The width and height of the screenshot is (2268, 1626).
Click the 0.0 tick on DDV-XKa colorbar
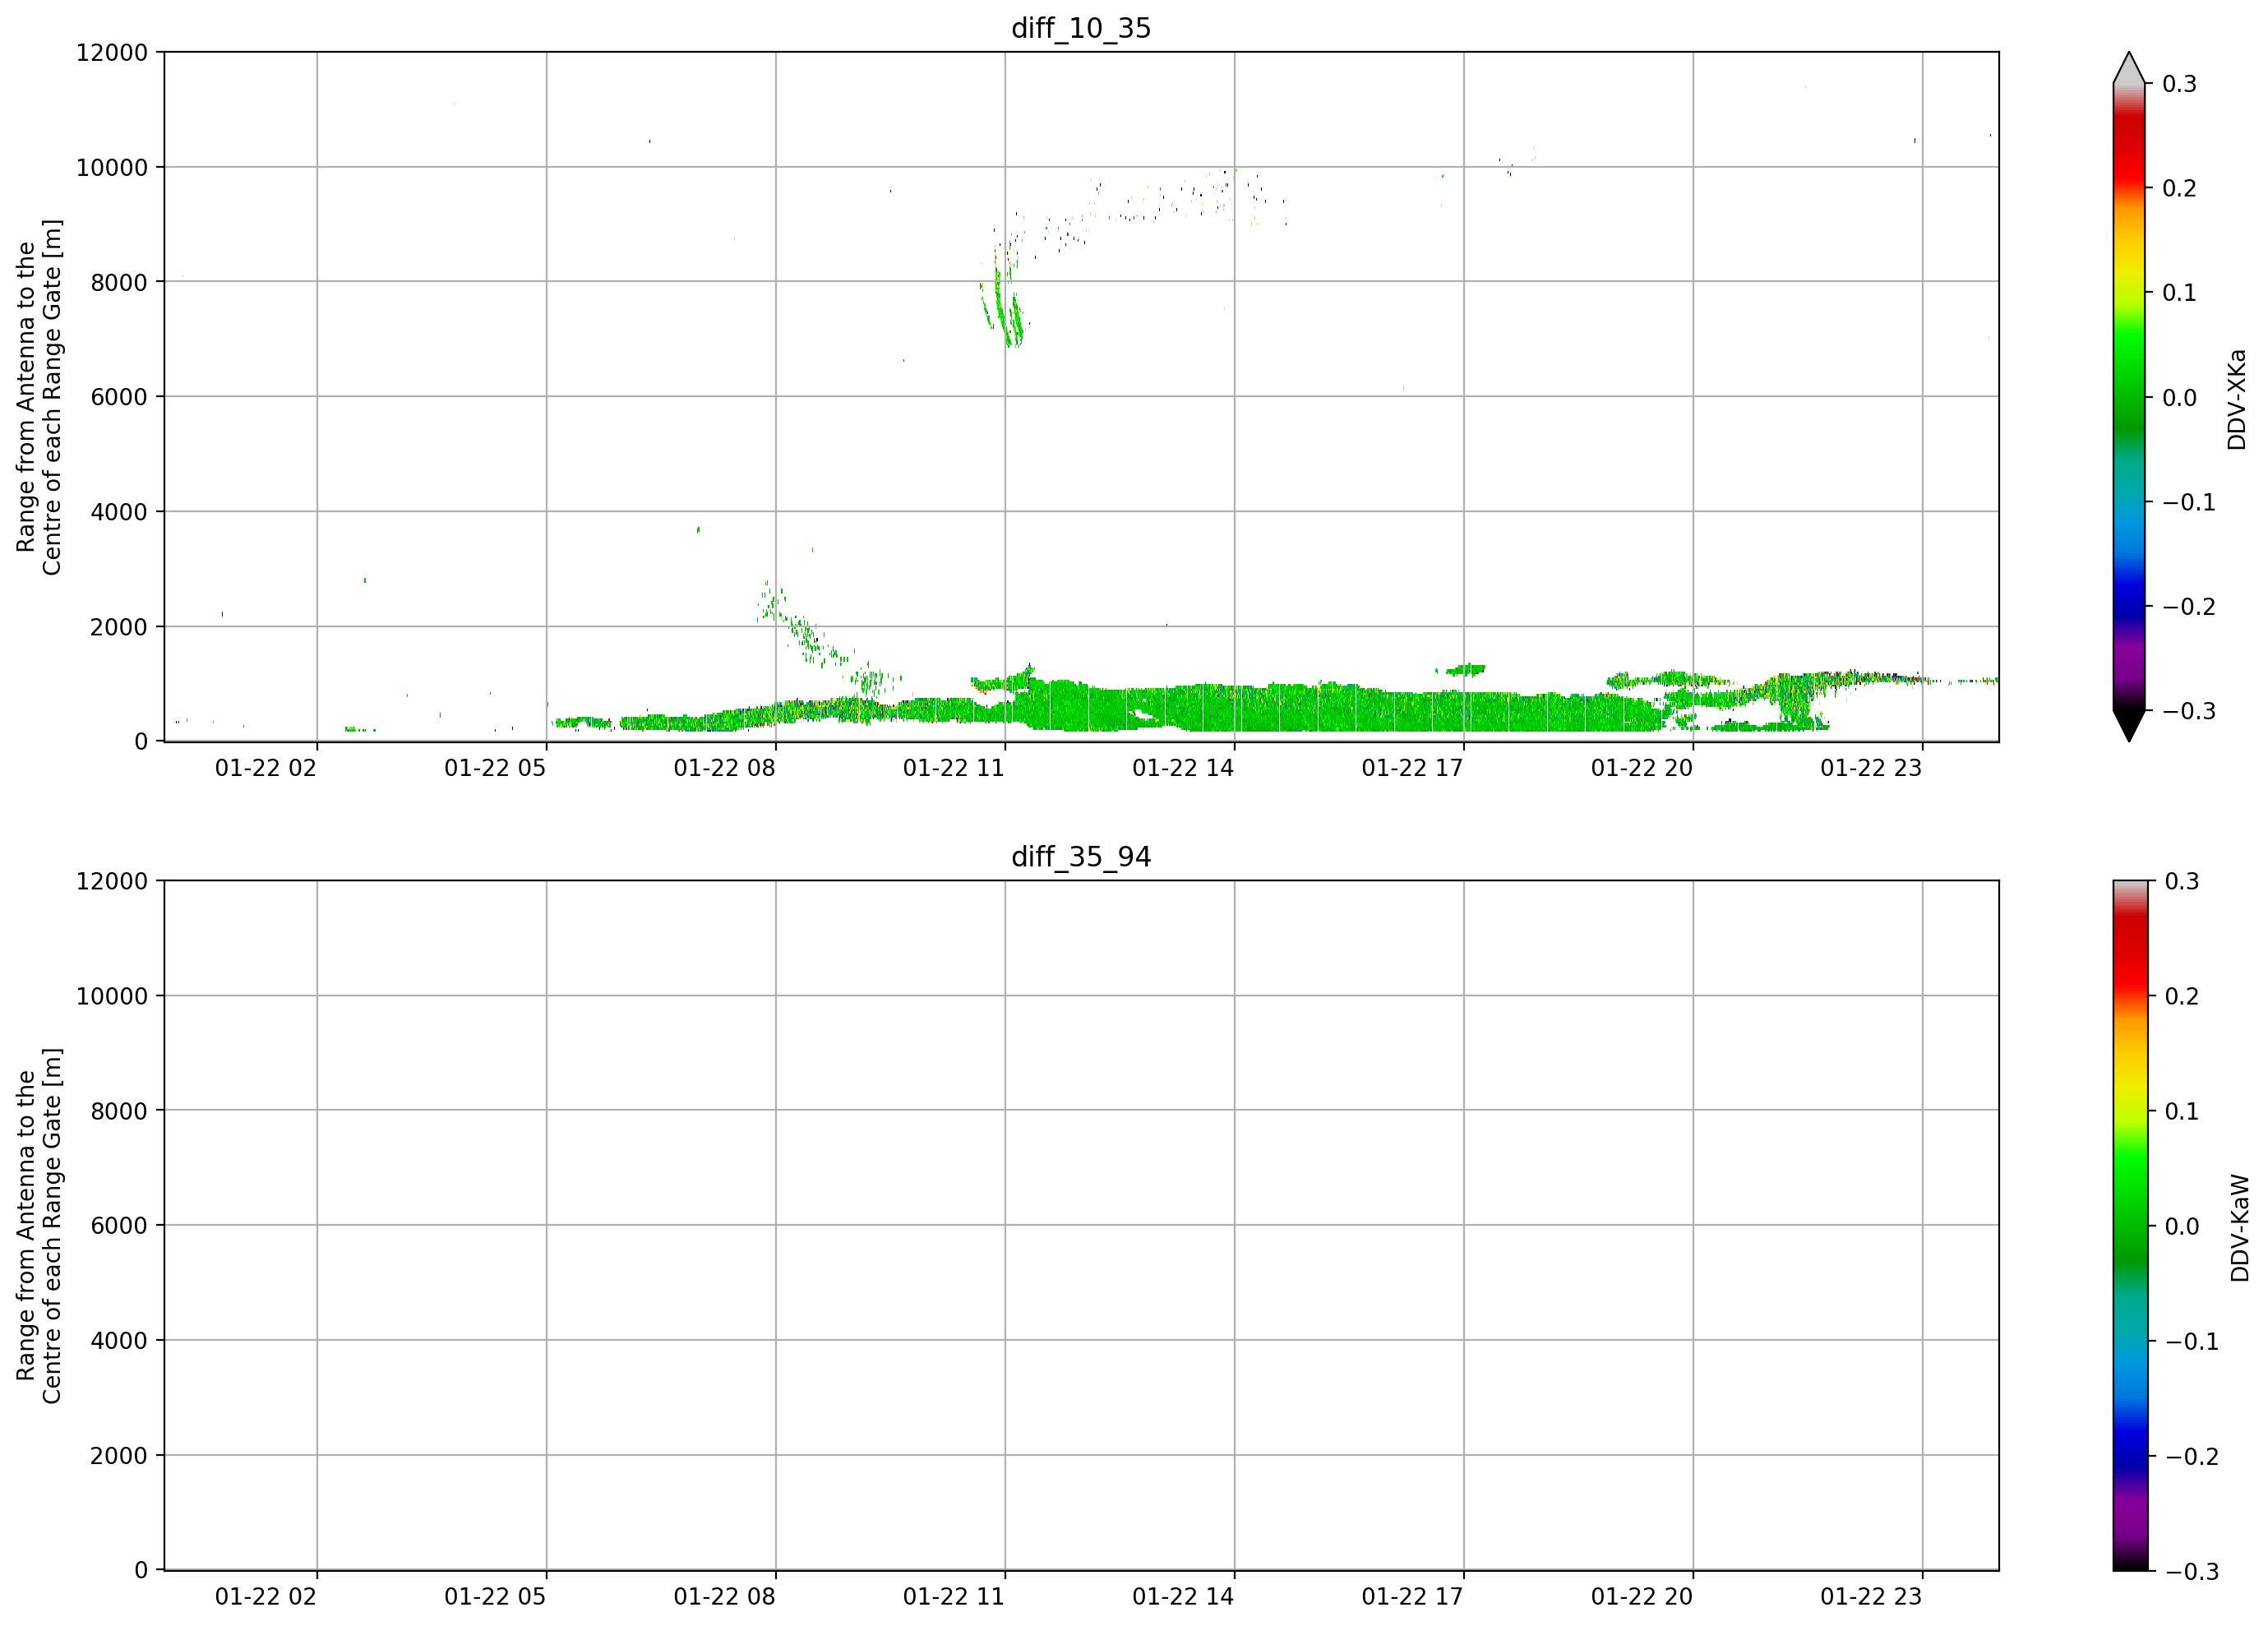[2180, 398]
